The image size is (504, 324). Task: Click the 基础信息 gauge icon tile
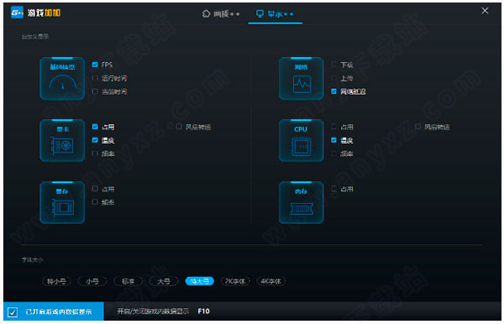pyautogui.click(x=62, y=78)
